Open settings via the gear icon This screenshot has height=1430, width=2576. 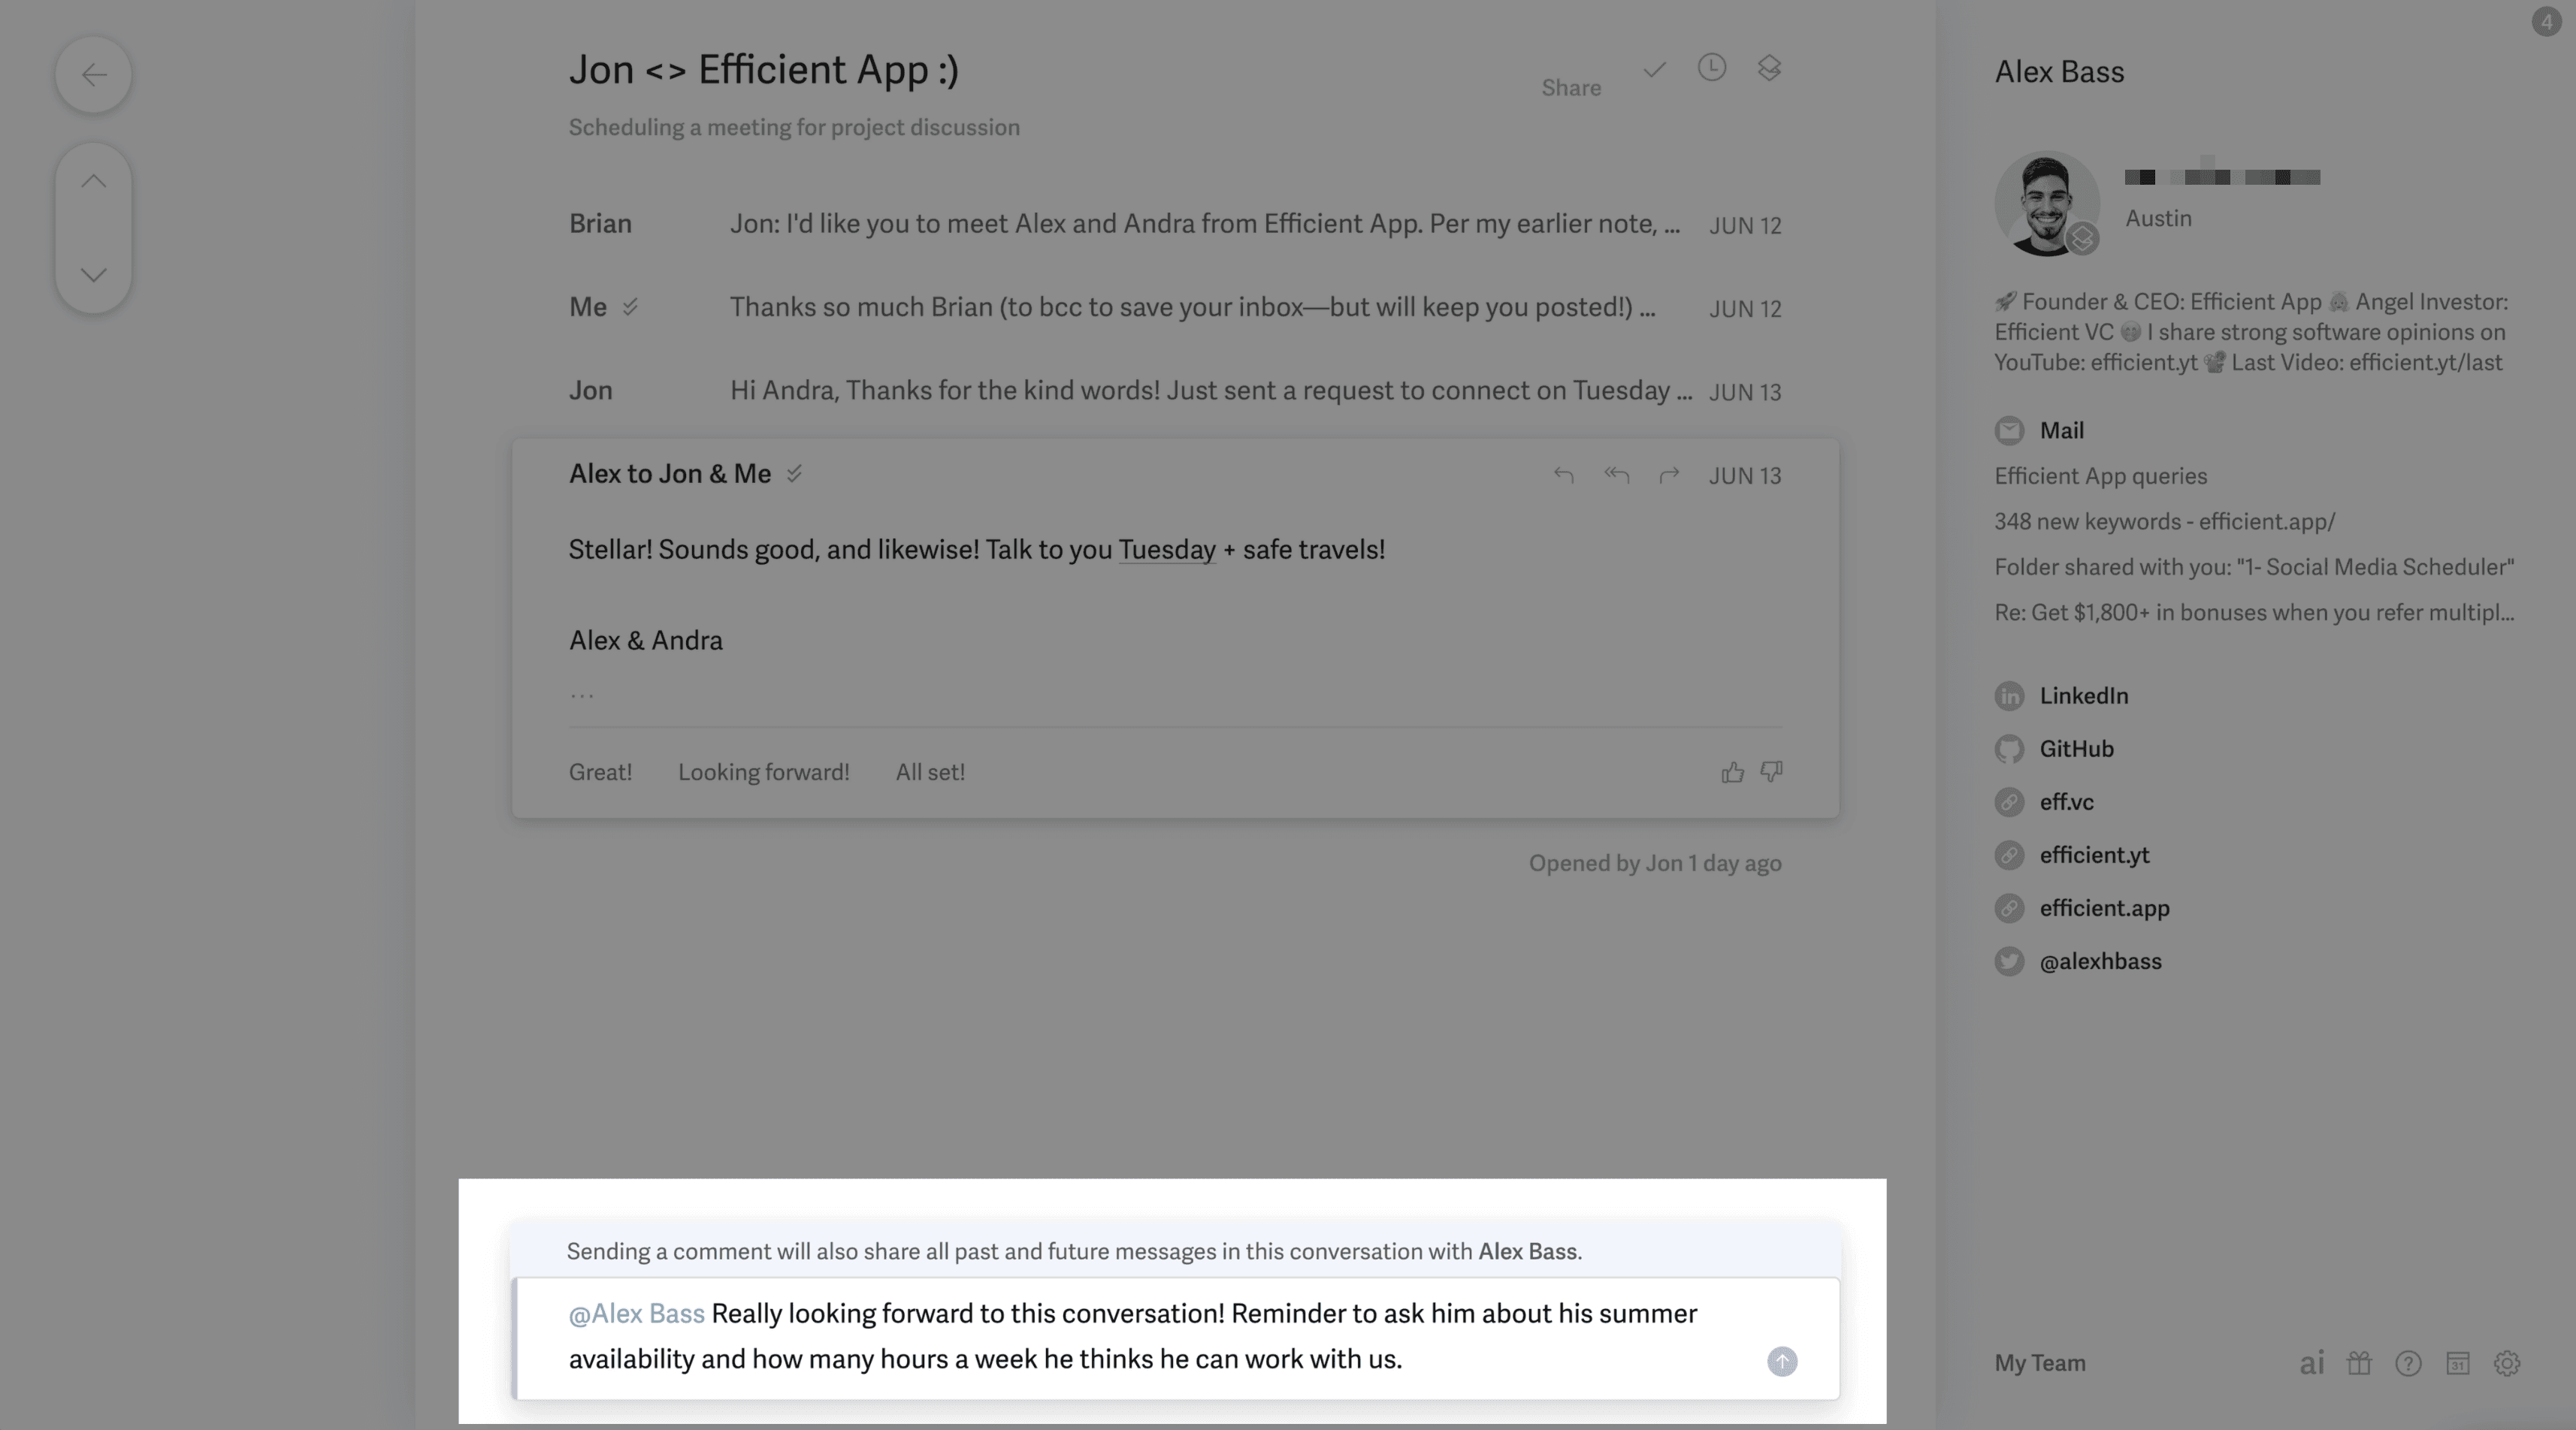coord(2508,1363)
